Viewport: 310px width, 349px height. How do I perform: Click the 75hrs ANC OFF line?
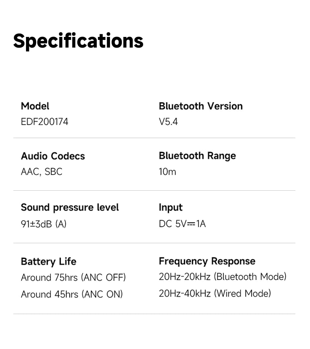[x=73, y=277]
